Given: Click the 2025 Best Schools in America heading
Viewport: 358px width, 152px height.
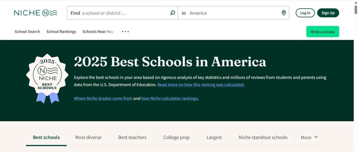Looking at the screenshot, I should point(170,62).
